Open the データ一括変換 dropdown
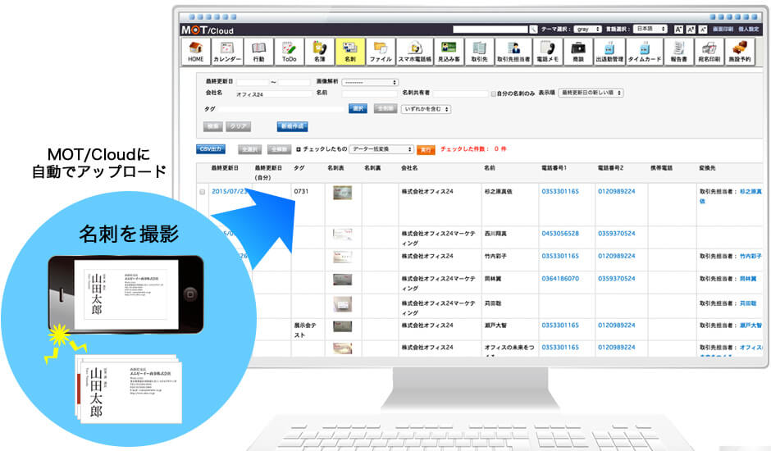Screen dimensions: 771x451 (x=381, y=149)
